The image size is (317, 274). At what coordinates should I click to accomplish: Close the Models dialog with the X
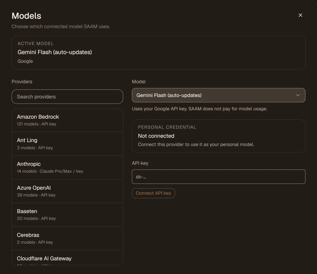point(300,15)
